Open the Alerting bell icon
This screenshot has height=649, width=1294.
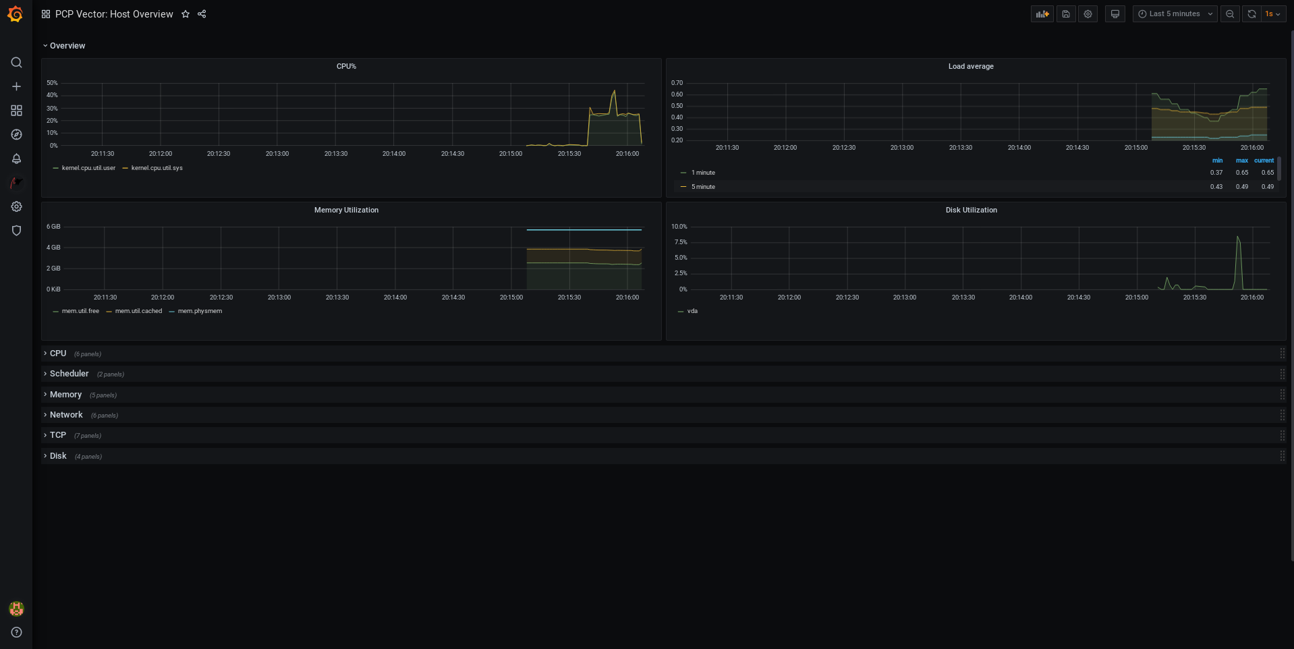[16, 159]
